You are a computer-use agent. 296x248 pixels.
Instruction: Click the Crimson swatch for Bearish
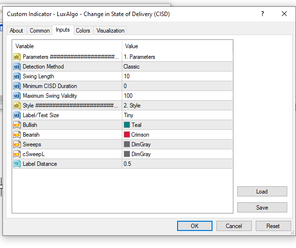pyautogui.click(x=127, y=135)
